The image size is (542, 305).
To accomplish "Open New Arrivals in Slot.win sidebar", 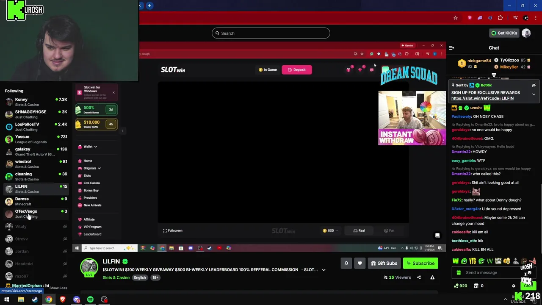I will pyautogui.click(x=89, y=205).
